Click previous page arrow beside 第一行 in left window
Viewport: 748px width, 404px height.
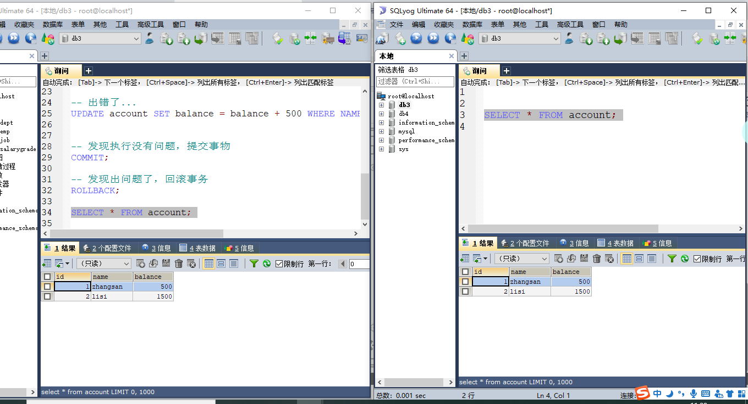pyautogui.click(x=343, y=264)
